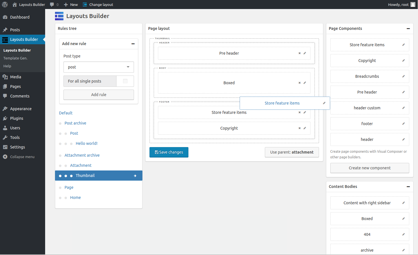Edit the Boxed body component in the layout
The image size is (418, 255).
[305, 83]
